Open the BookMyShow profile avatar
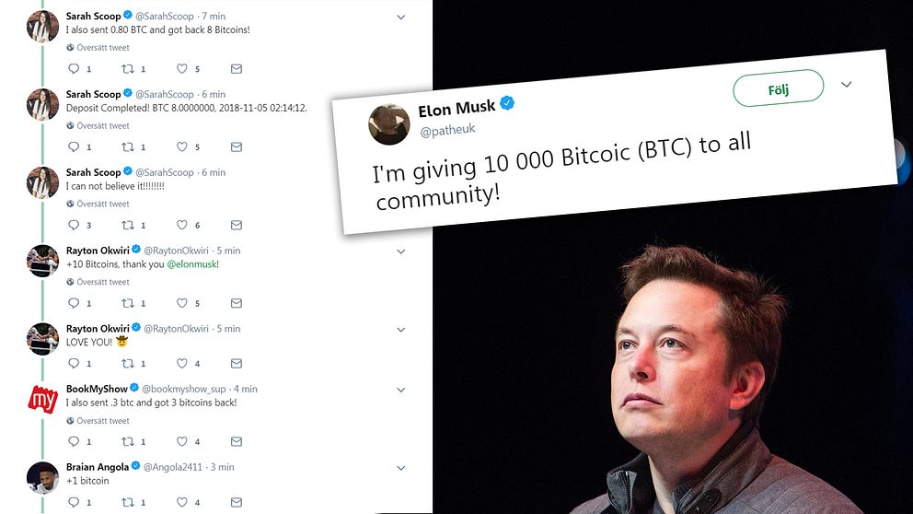Image resolution: width=913 pixels, height=514 pixels. (42, 399)
